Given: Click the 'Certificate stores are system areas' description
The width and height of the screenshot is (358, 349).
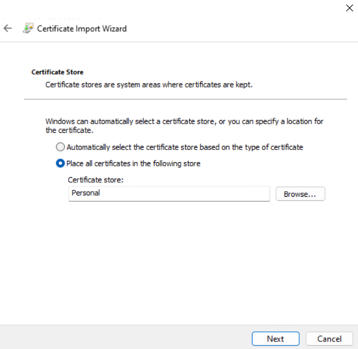Looking at the screenshot, I should click(149, 85).
